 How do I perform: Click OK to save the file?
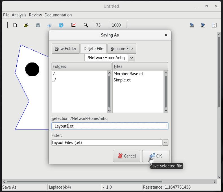pos(156,156)
